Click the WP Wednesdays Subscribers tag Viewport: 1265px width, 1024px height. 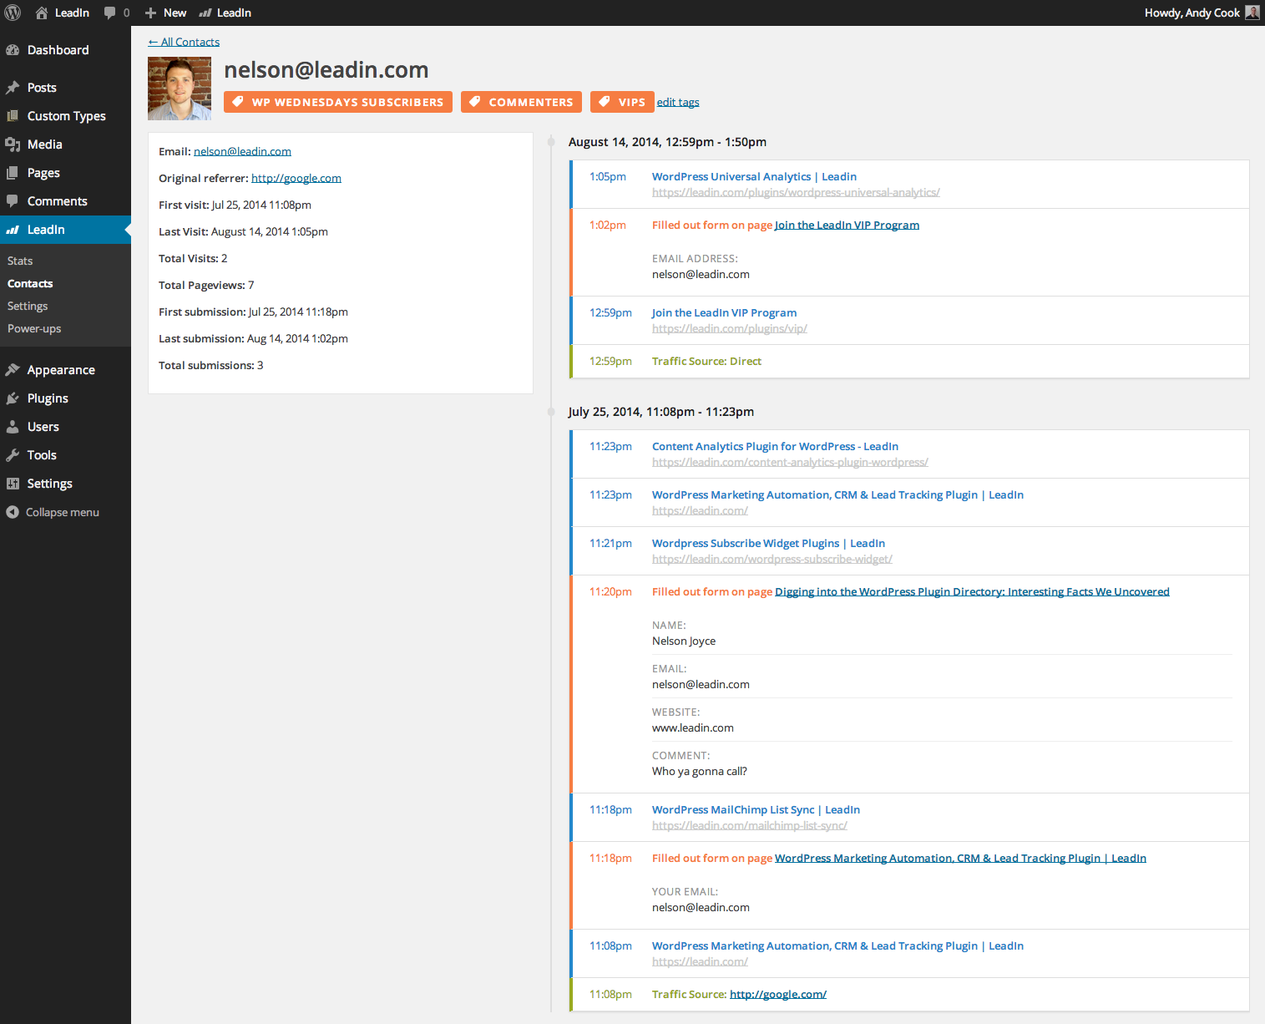pos(338,102)
